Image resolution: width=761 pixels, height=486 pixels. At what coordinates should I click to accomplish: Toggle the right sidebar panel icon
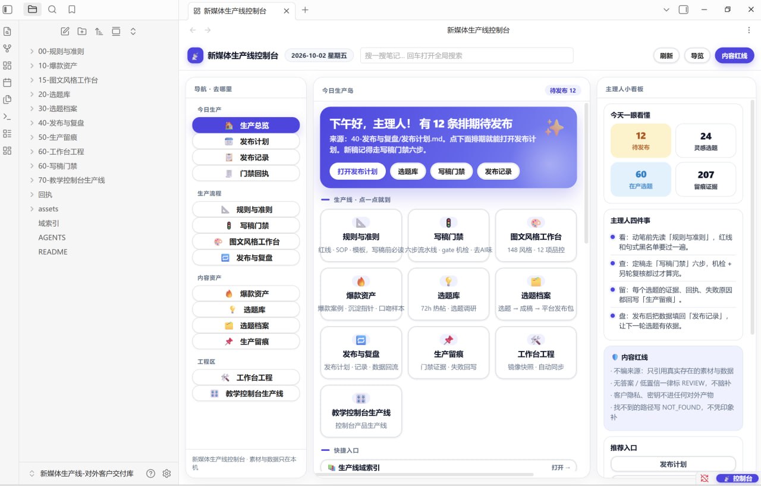[684, 10]
